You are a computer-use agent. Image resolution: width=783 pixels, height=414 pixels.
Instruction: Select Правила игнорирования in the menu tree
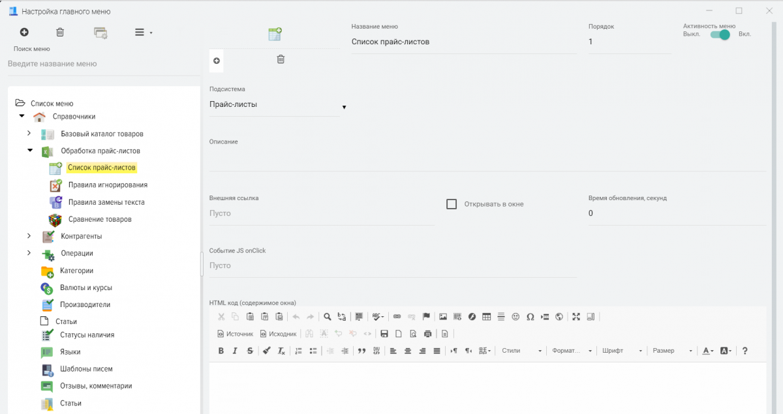pyautogui.click(x=108, y=185)
